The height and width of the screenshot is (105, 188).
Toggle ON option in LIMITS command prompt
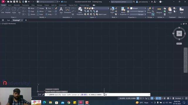(82, 94)
